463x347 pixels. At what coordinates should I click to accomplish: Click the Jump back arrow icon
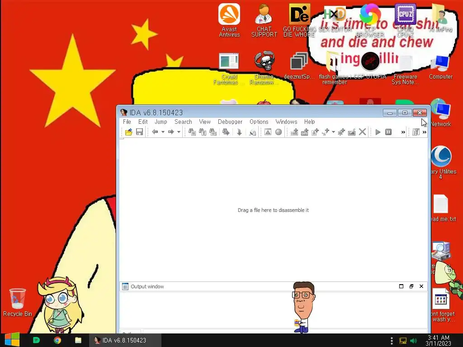pos(155,132)
